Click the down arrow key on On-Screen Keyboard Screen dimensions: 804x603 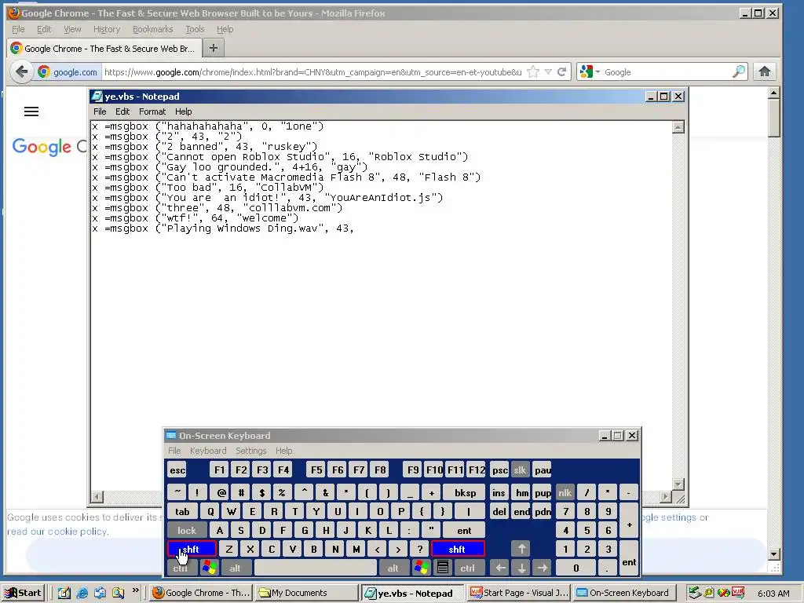(521, 568)
